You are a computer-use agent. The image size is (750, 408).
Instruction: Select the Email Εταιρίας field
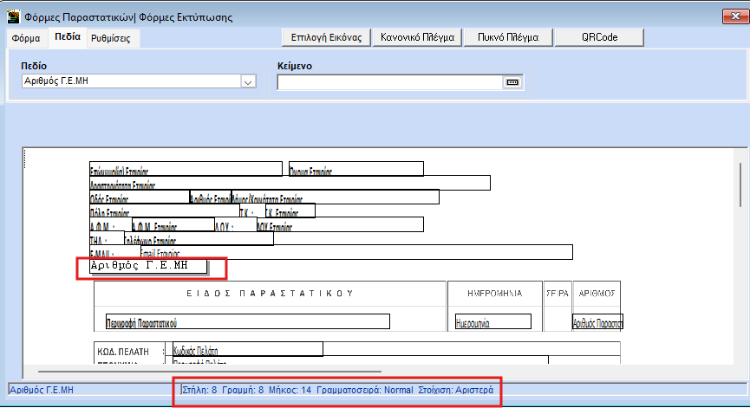[x=349, y=252]
